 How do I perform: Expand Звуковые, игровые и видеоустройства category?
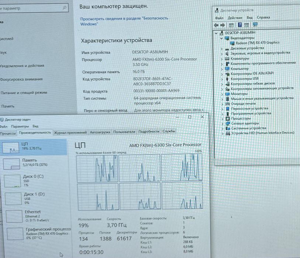coord(222,54)
